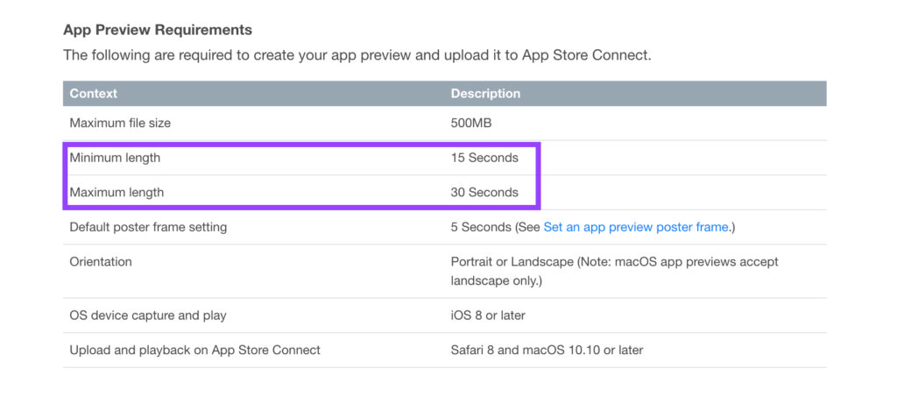The height and width of the screenshot is (411, 897).
Task: Open the 'Set an app preview poster frame' link
Action: [636, 227]
